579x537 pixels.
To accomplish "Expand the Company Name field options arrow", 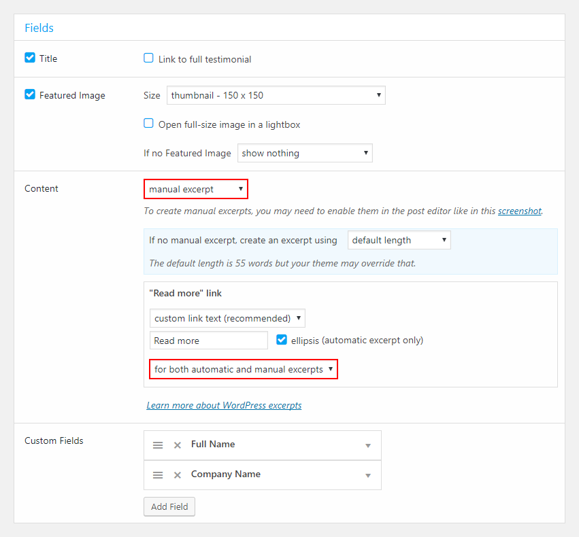I will pyautogui.click(x=368, y=475).
